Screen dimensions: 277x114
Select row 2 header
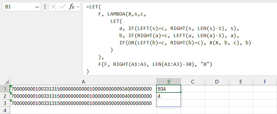[x=5, y=96]
